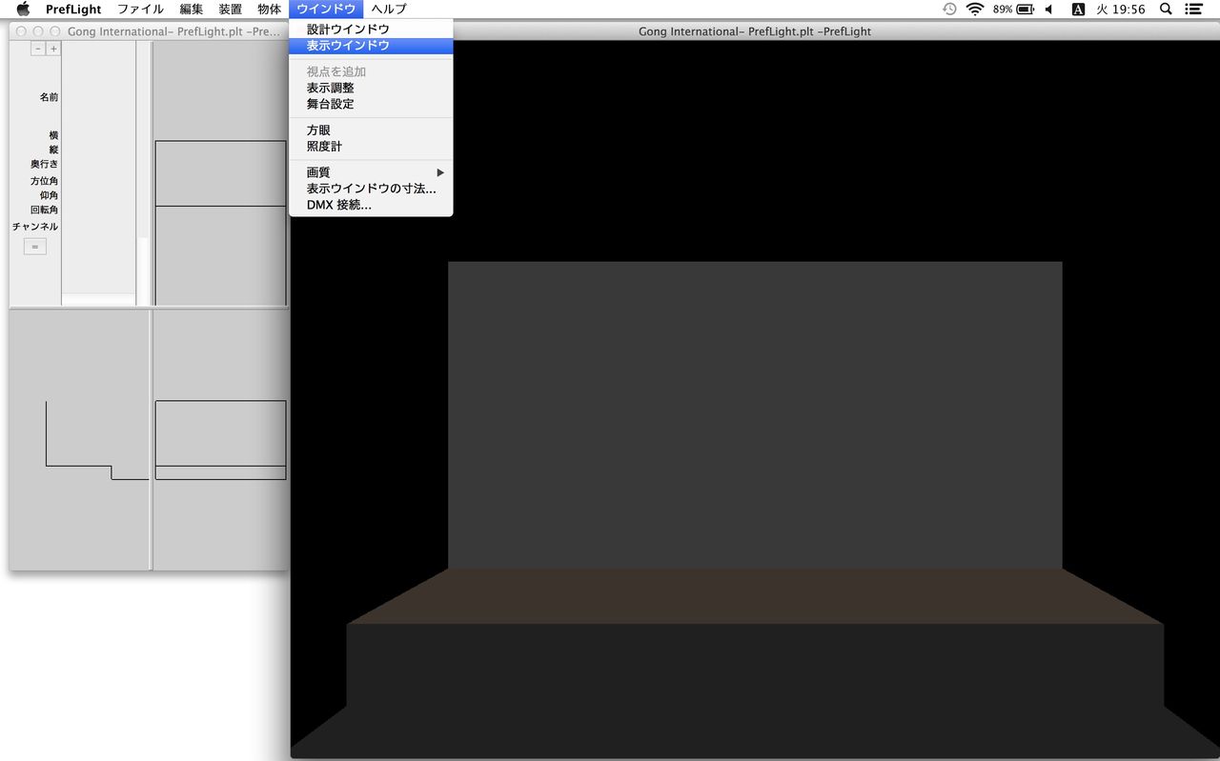Select 表示調整 menu entry

tap(371, 88)
